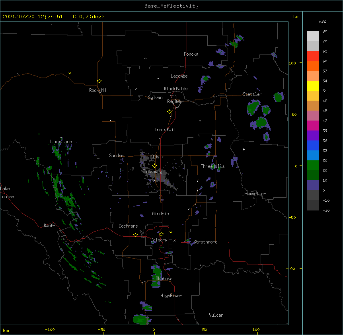Click the white asterisk marker east of Innisfail
Screen dimensions: 343x335
tap(200, 121)
